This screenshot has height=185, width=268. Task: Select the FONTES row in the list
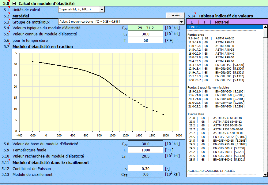(x=225, y=27)
